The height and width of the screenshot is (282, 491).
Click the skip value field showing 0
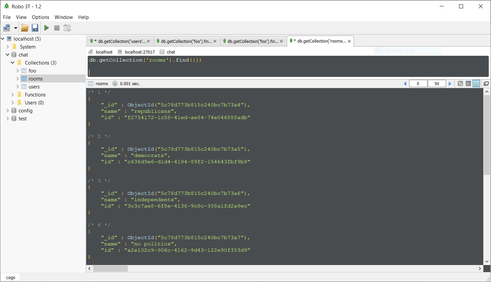(x=418, y=83)
